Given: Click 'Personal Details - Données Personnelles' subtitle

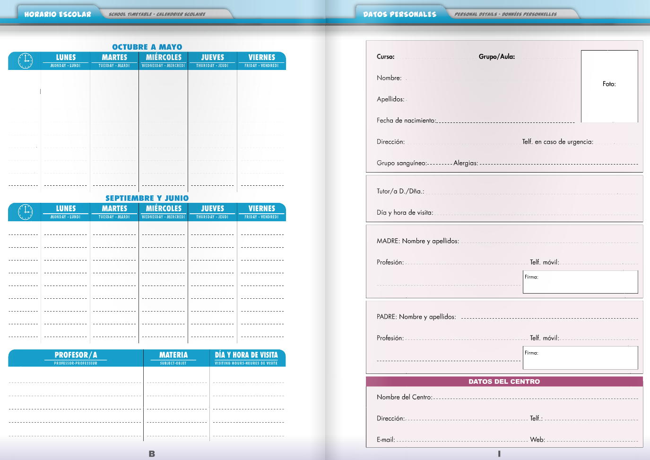Looking at the screenshot, I should (505, 14).
